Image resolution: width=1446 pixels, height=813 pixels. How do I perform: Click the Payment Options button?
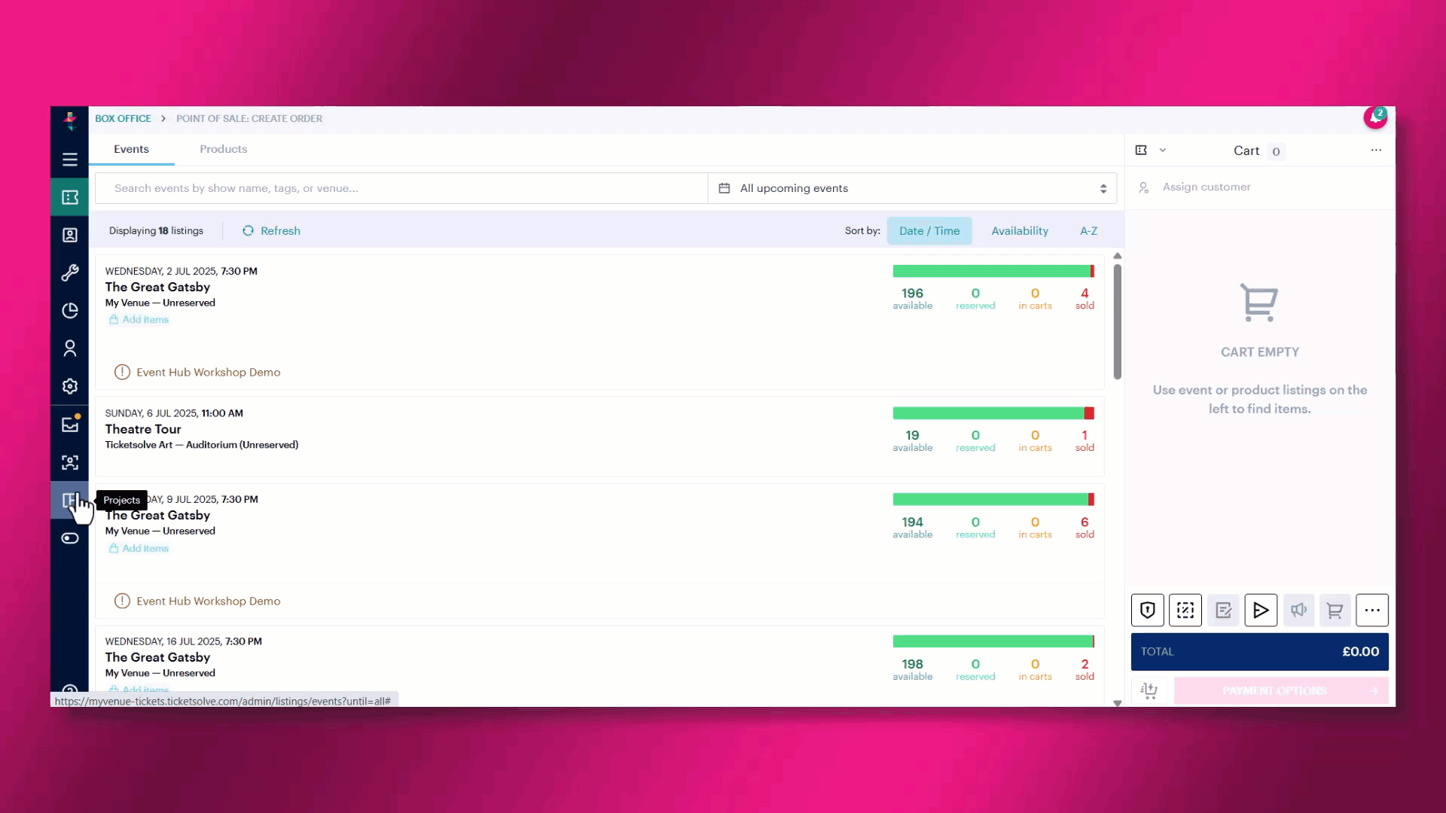1281,690
